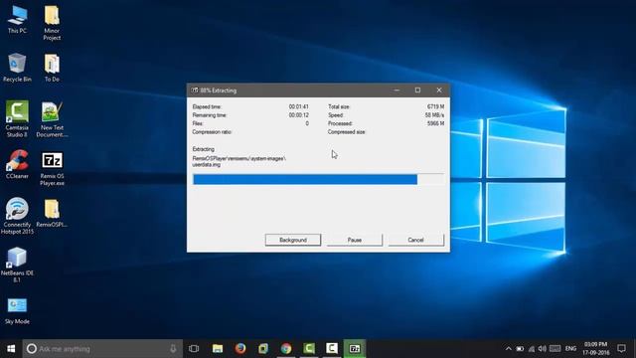Click the 7-Zip icon in dialog title bar
636x358 pixels.
coord(195,90)
